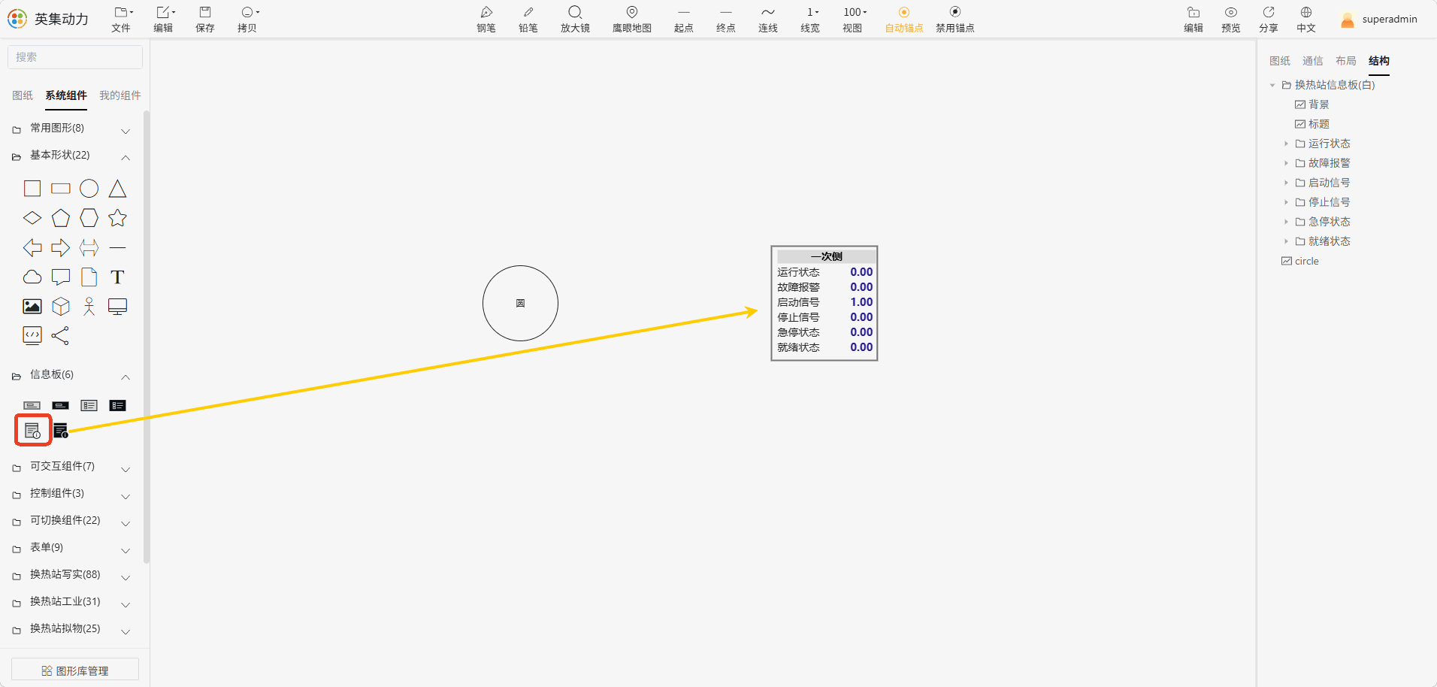Choose the text T shape
Viewport: 1437px width, 687px height.
[x=117, y=277]
